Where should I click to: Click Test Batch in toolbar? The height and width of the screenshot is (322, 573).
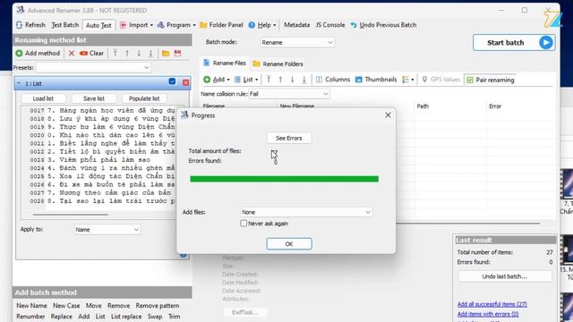coord(65,25)
